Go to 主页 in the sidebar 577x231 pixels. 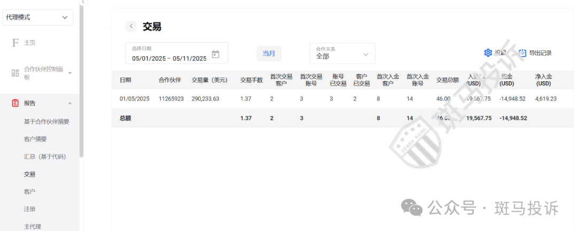[30, 43]
